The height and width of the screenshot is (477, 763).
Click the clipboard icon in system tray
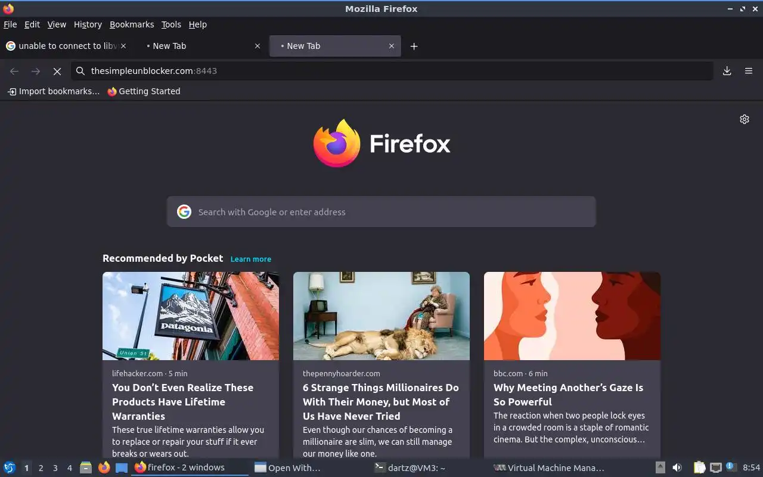tap(700, 467)
